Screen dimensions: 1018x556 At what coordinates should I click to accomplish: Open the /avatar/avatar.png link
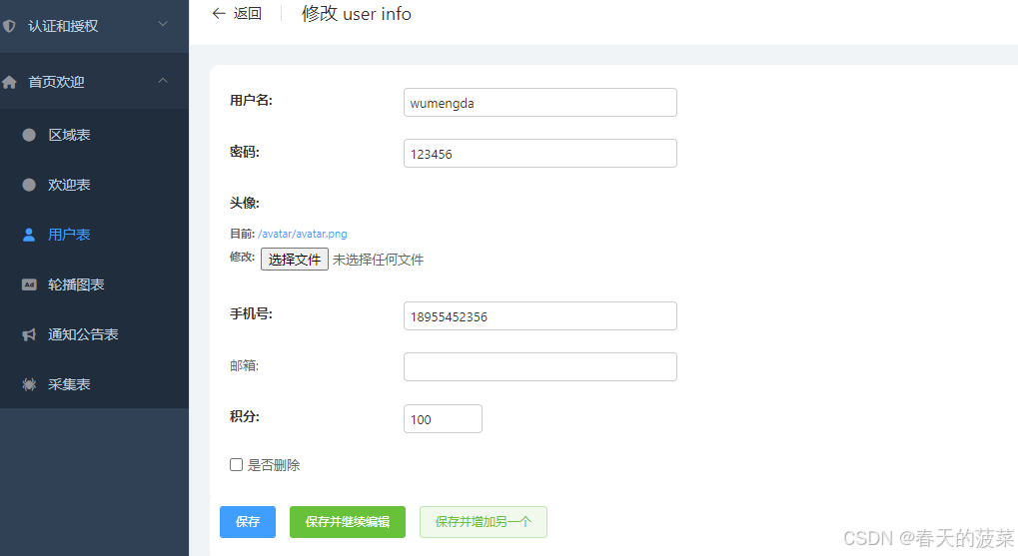(303, 234)
